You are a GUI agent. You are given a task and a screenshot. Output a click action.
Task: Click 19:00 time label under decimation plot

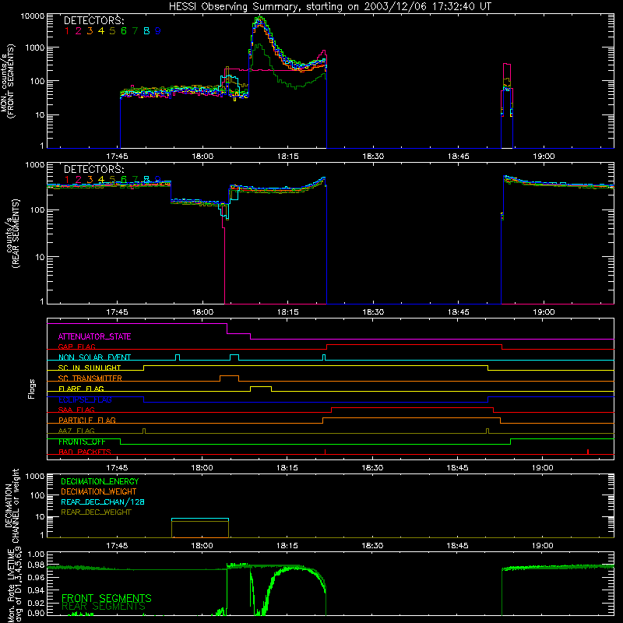pyautogui.click(x=542, y=546)
